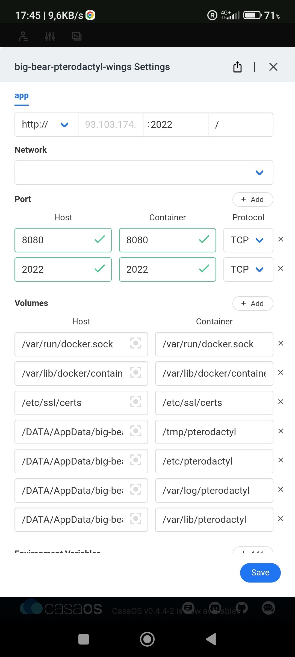The image size is (295, 657).
Task: Save the app settings
Action: pos(260,573)
